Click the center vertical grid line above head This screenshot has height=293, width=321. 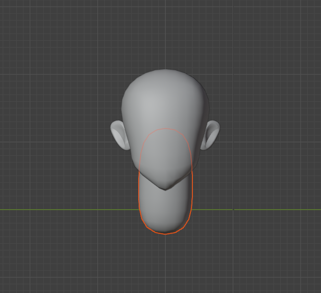tap(166, 35)
